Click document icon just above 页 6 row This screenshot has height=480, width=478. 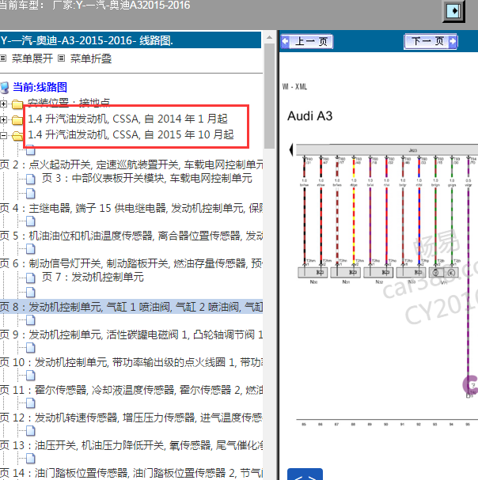click(x=31, y=249)
